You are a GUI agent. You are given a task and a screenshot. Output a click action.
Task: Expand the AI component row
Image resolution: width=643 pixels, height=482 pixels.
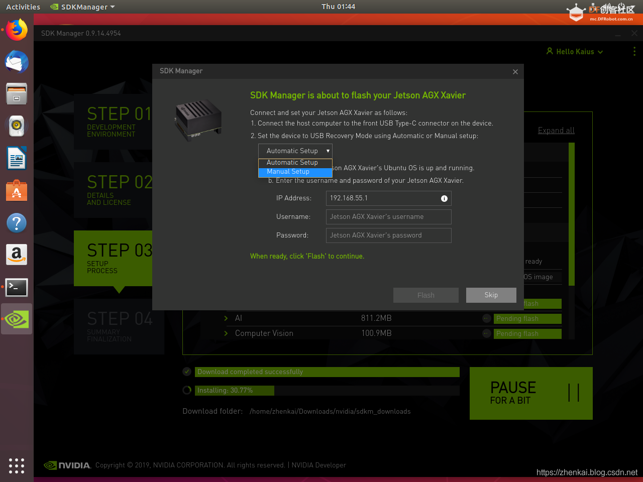tap(226, 318)
